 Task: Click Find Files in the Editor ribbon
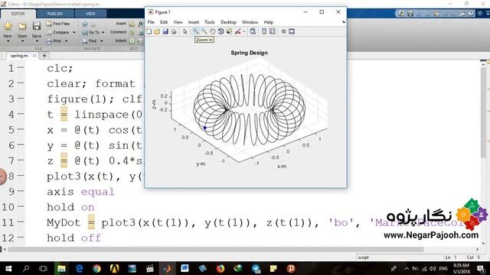click(x=58, y=24)
